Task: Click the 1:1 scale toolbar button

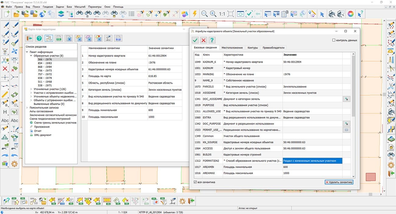Action: pyautogui.click(x=222, y=14)
